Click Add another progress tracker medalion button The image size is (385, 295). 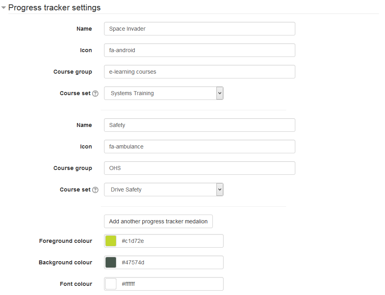(x=158, y=221)
